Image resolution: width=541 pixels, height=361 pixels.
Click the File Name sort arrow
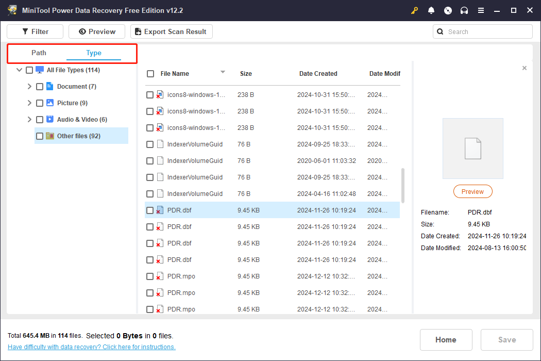point(223,72)
